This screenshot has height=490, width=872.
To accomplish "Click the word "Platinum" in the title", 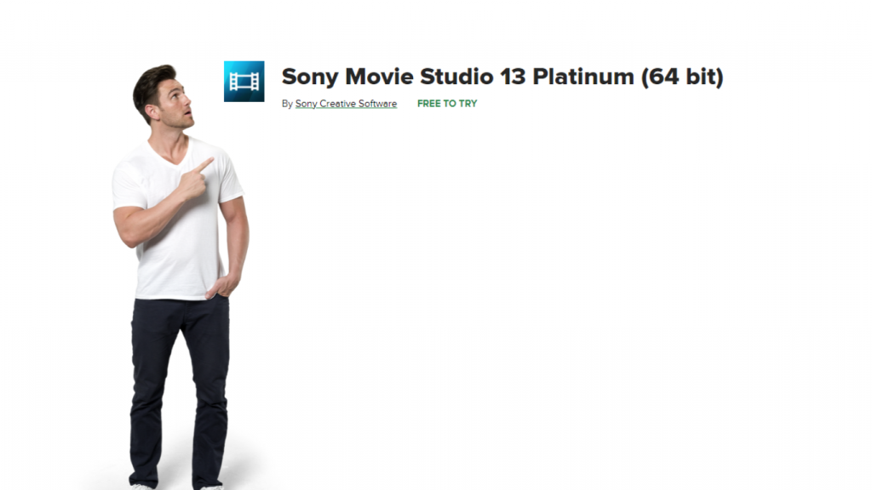I will (x=583, y=77).
